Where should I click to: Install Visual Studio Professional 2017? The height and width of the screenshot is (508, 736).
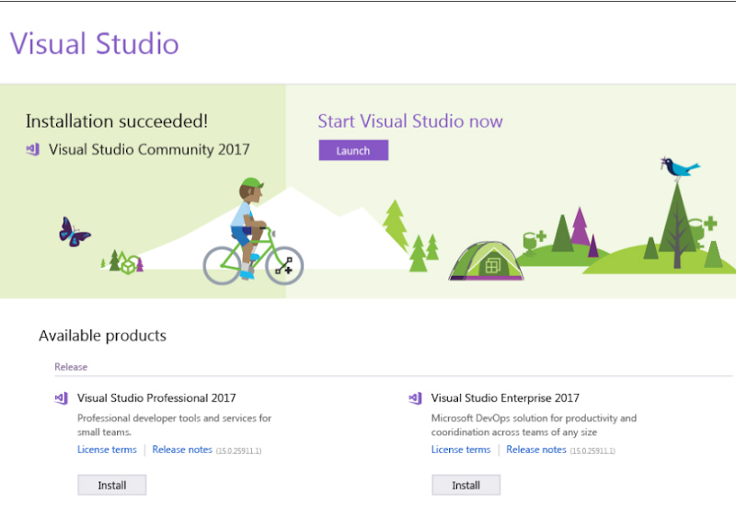point(111,484)
